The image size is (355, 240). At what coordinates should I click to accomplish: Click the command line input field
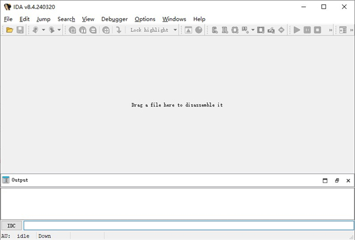pos(188,225)
